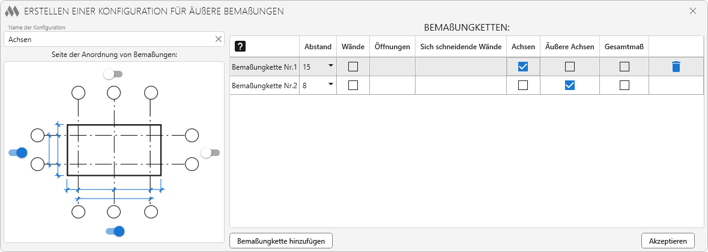Enable the right side dimension switch
This screenshot has width=708, height=252.
(x=210, y=152)
